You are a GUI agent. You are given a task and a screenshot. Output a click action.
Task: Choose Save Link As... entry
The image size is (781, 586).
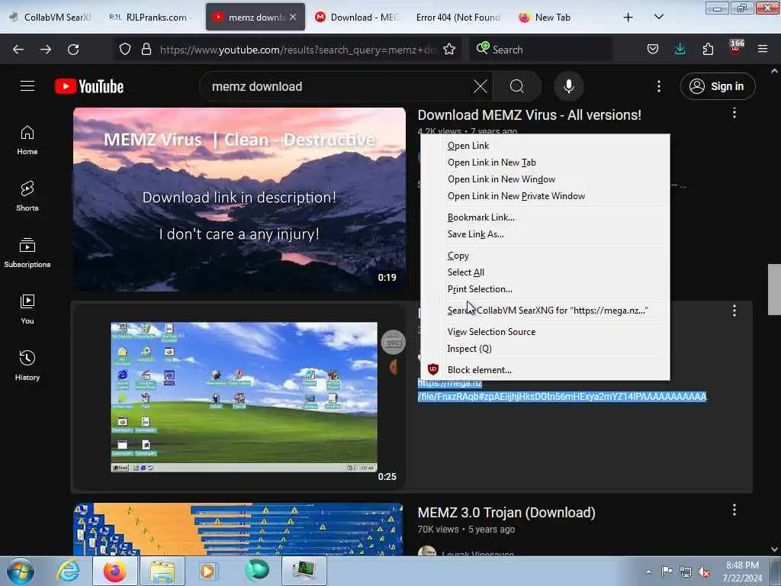545,234
